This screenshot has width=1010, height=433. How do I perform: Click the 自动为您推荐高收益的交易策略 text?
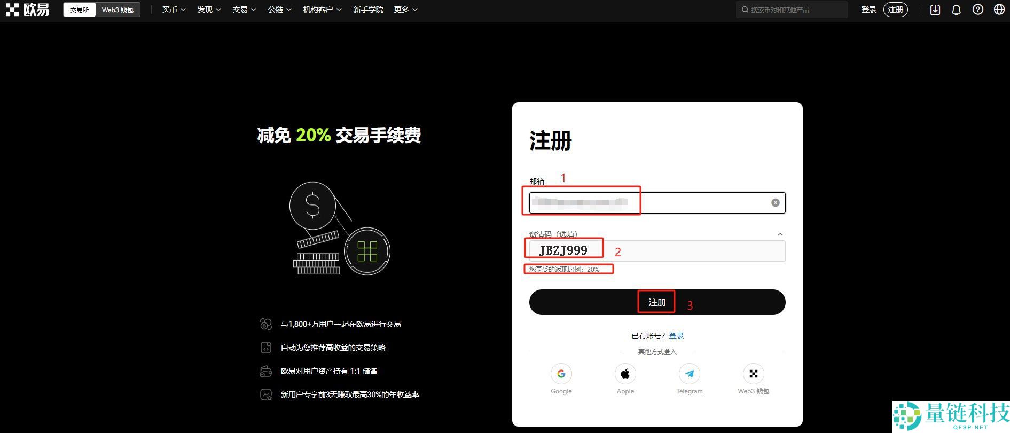coord(333,348)
